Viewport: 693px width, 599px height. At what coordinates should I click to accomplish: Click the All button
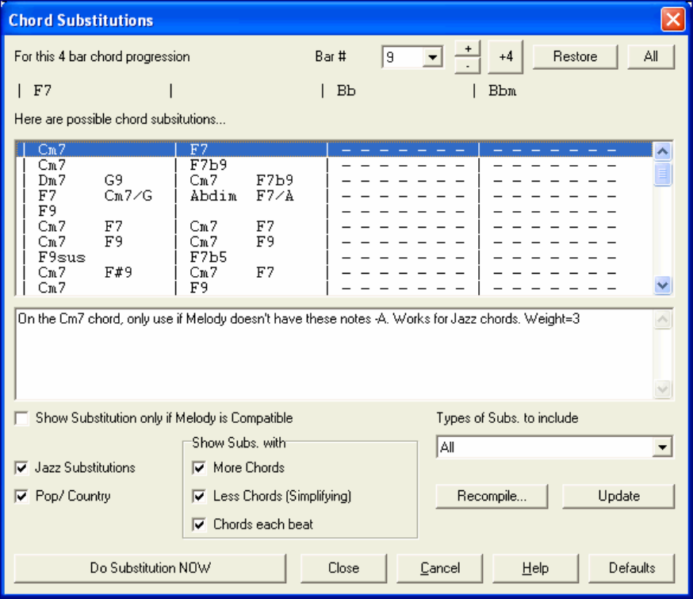click(650, 56)
